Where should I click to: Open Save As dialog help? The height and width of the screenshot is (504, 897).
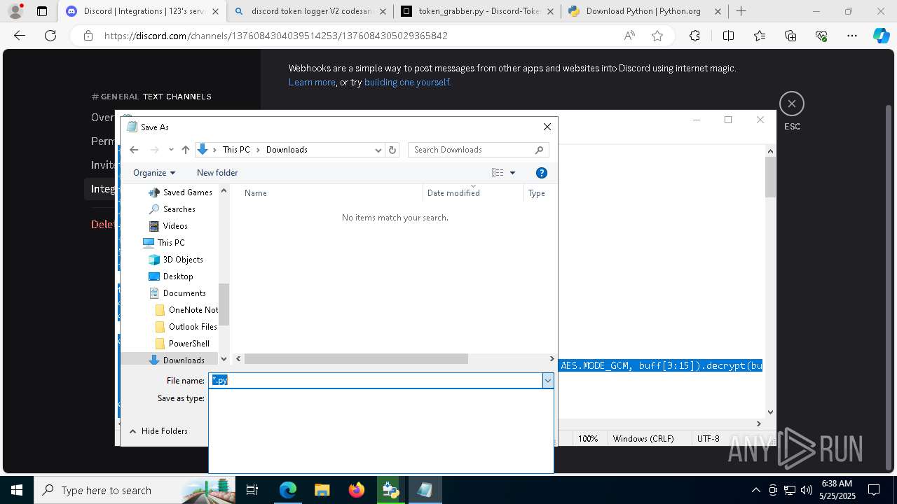point(541,173)
